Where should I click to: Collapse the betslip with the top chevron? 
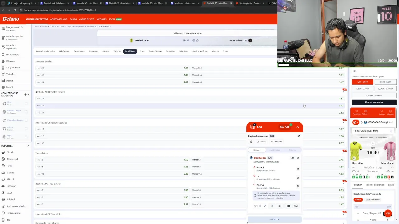coord(298,127)
